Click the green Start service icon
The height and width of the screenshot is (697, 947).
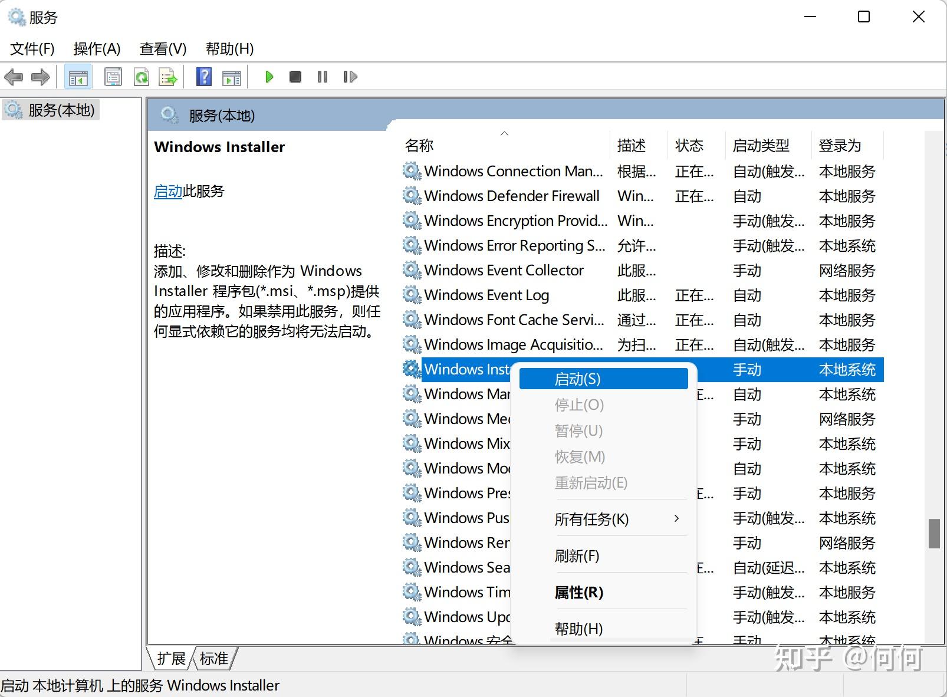click(269, 77)
